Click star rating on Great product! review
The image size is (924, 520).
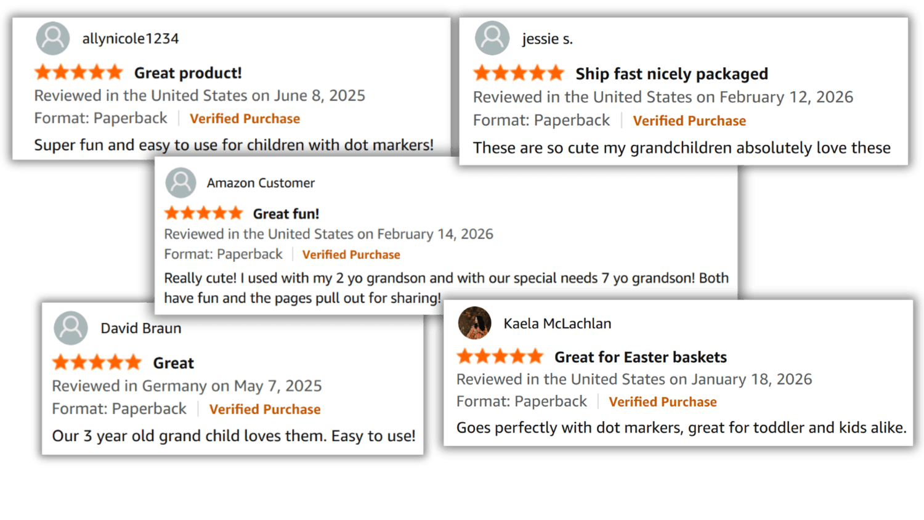79,73
